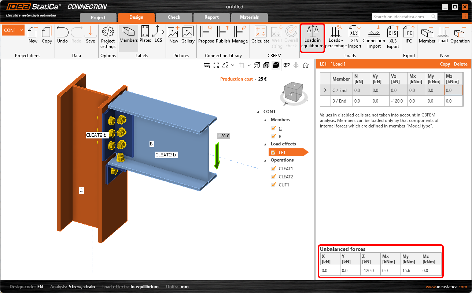Uncheck the CLEAT1 operation checkbox
Image resolution: width=472 pixels, height=293 pixels.
click(273, 169)
